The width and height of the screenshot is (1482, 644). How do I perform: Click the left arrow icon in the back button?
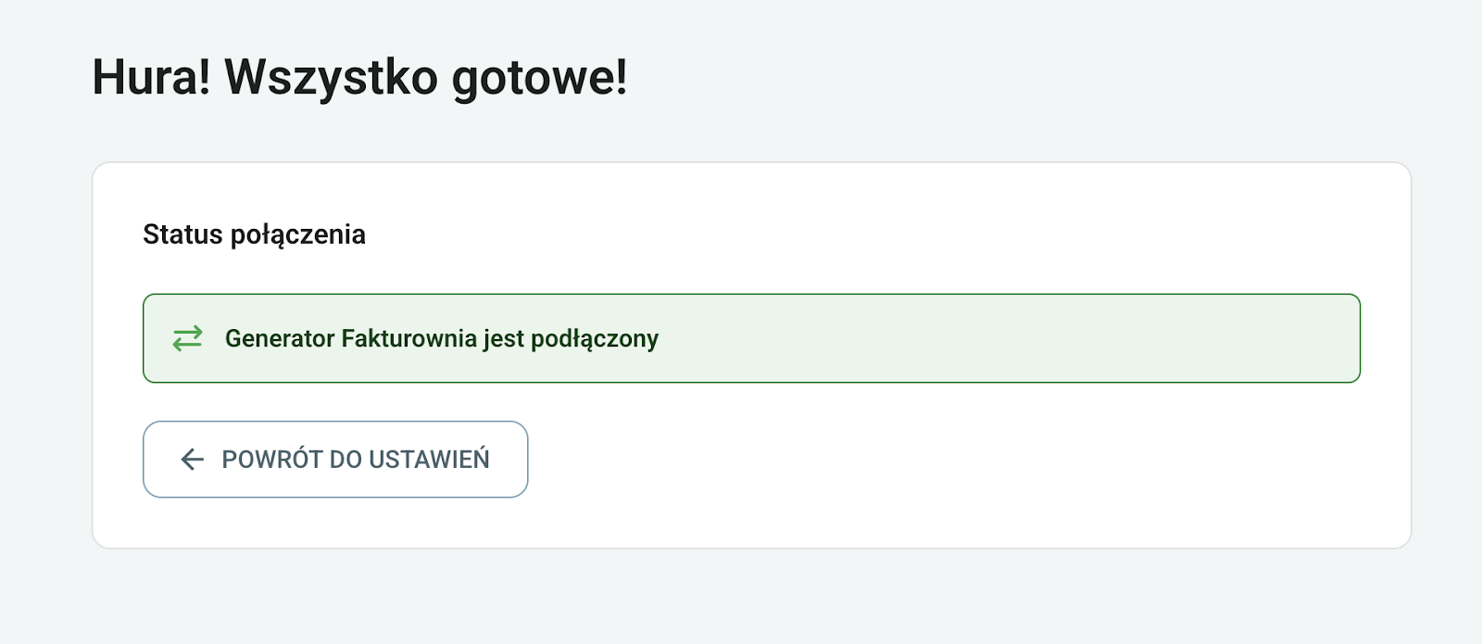pos(192,460)
